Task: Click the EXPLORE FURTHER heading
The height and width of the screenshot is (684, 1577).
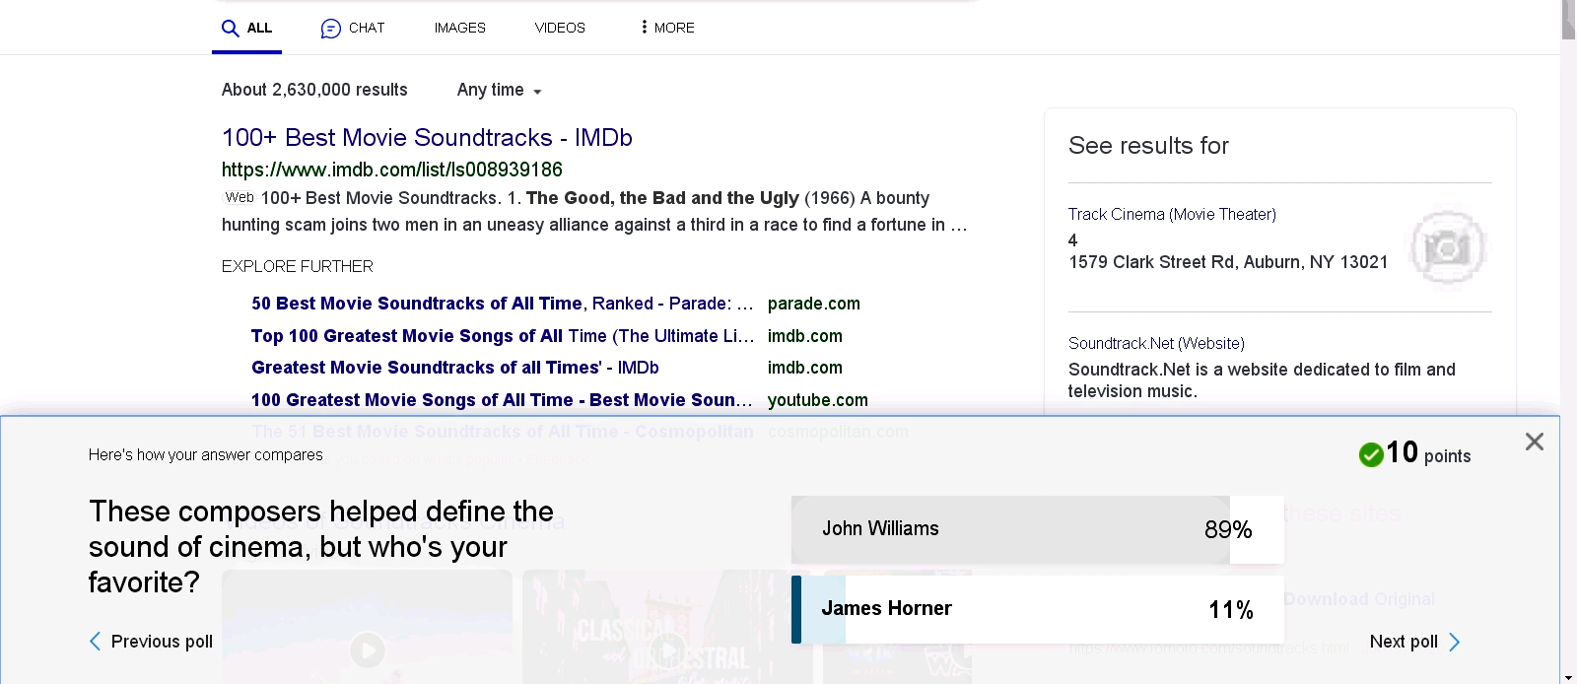Action: pyautogui.click(x=298, y=266)
